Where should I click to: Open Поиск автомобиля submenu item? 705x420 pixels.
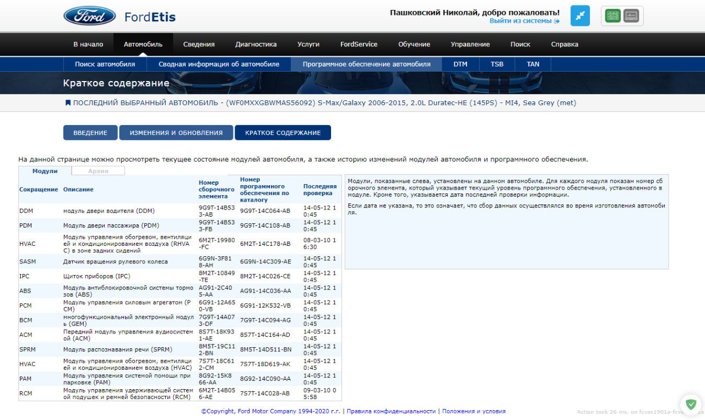tap(105, 64)
